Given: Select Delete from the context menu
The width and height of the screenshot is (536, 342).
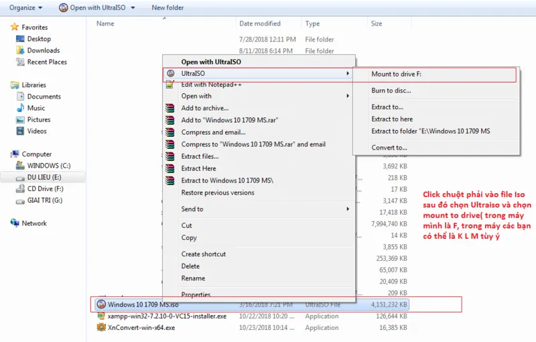Looking at the screenshot, I should point(190,266).
